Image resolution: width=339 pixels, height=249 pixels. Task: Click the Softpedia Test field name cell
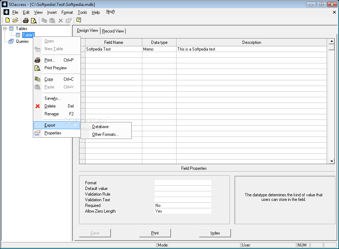coord(114,49)
